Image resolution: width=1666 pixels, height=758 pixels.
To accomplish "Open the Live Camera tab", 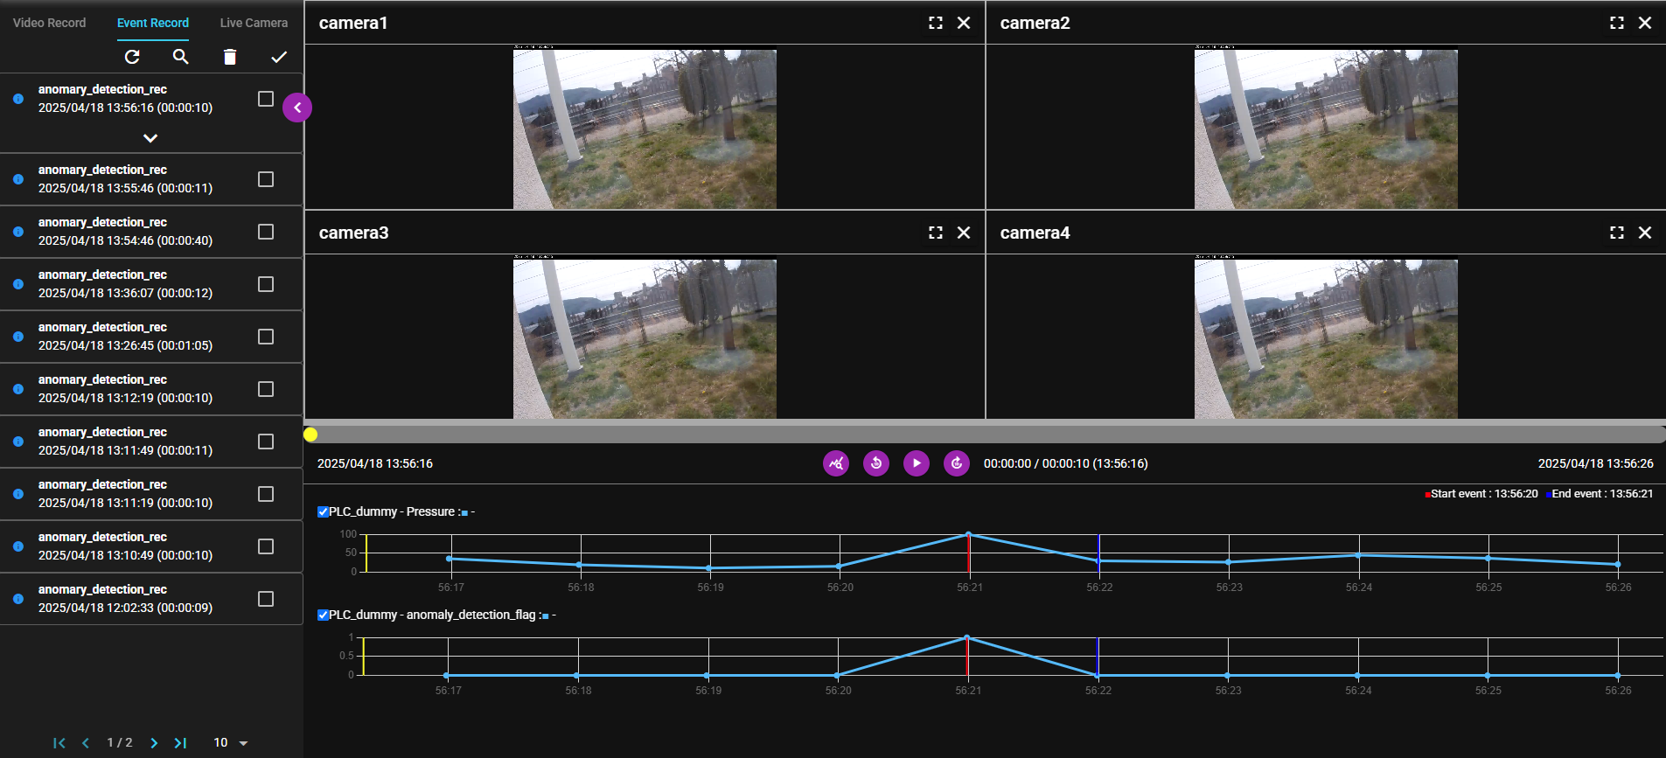I will pyautogui.click(x=254, y=23).
